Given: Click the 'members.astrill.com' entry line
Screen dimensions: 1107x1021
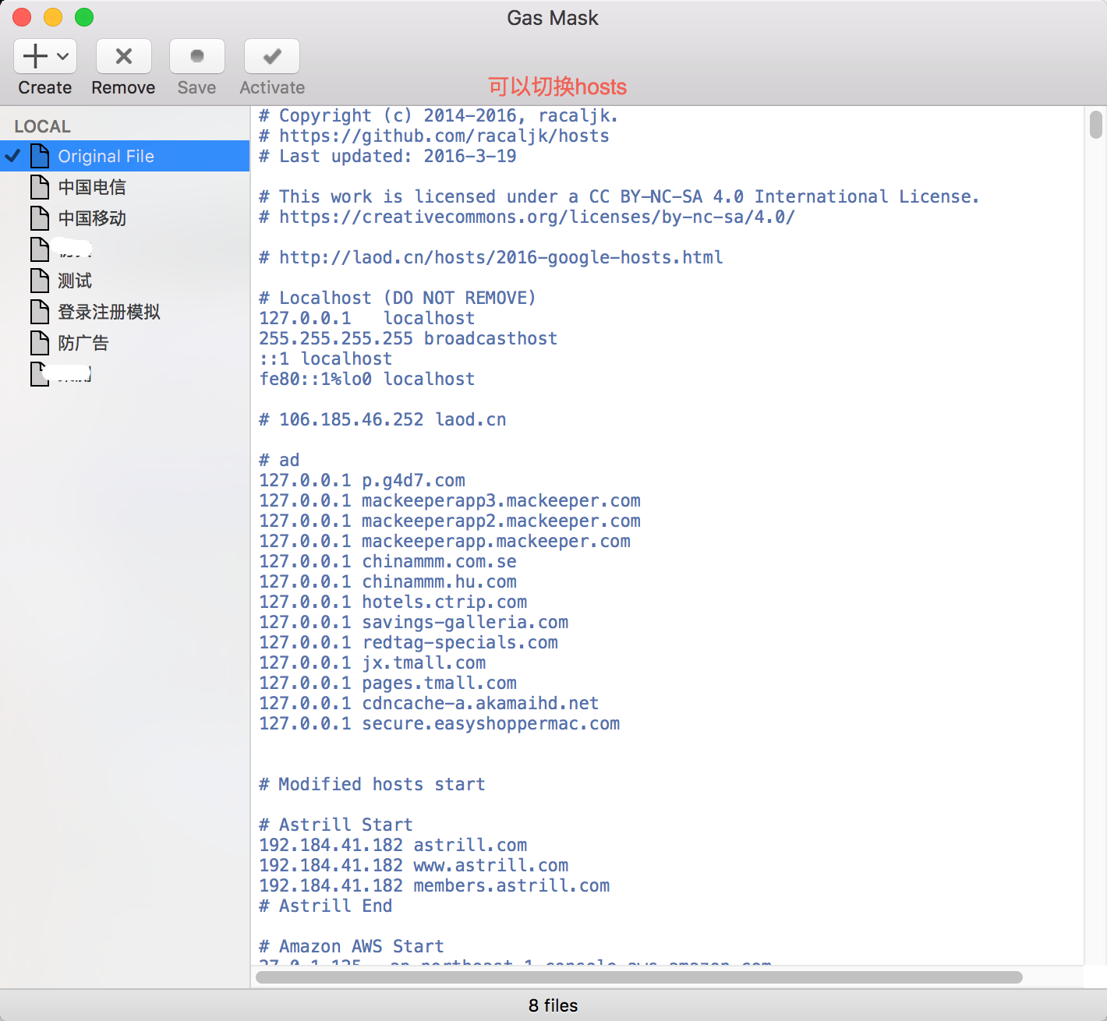Looking at the screenshot, I should tap(434, 885).
